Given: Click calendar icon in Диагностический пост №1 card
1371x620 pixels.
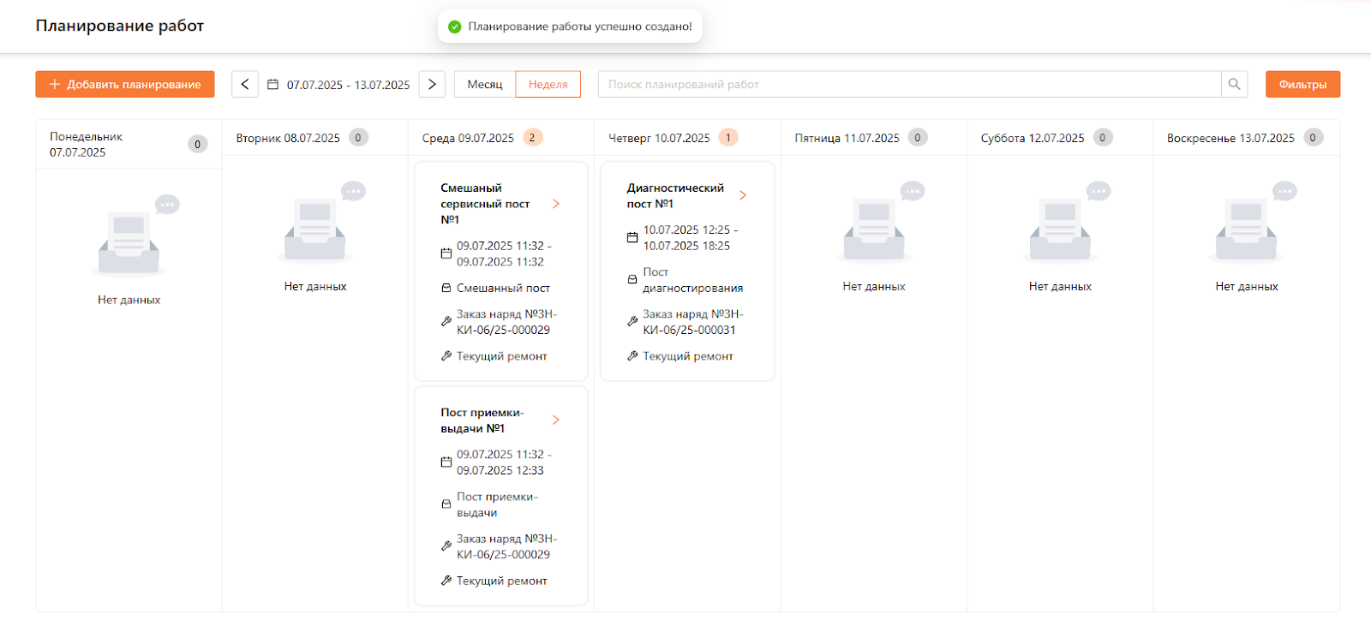Looking at the screenshot, I should (632, 237).
